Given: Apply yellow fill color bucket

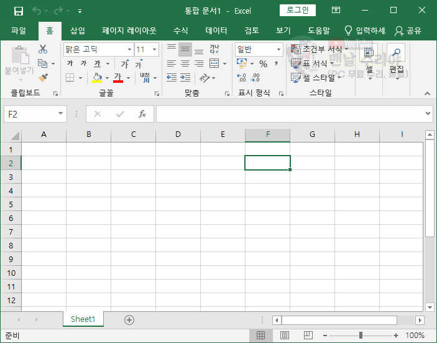Looking at the screenshot, I should (97, 78).
